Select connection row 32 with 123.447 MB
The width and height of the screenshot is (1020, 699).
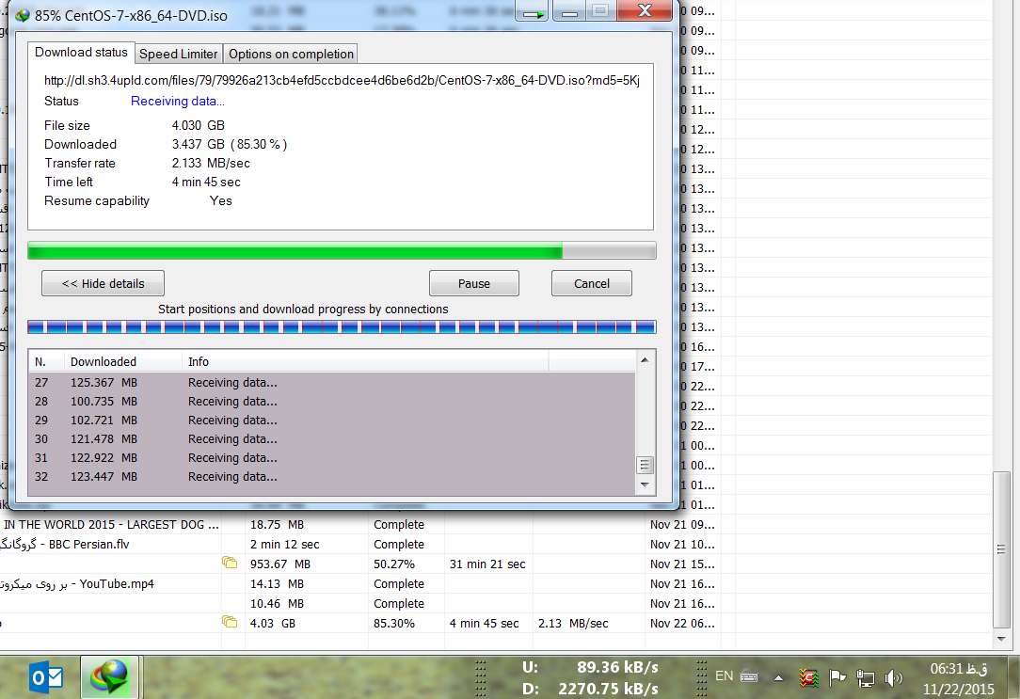point(332,477)
